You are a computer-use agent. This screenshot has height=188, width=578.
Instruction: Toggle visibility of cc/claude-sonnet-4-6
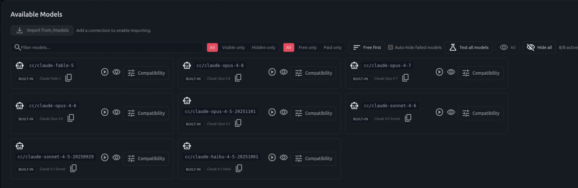451,112
